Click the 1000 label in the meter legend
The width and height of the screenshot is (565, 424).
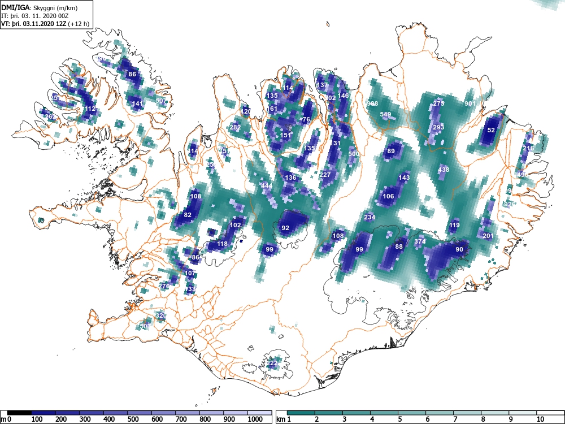(255, 419)
